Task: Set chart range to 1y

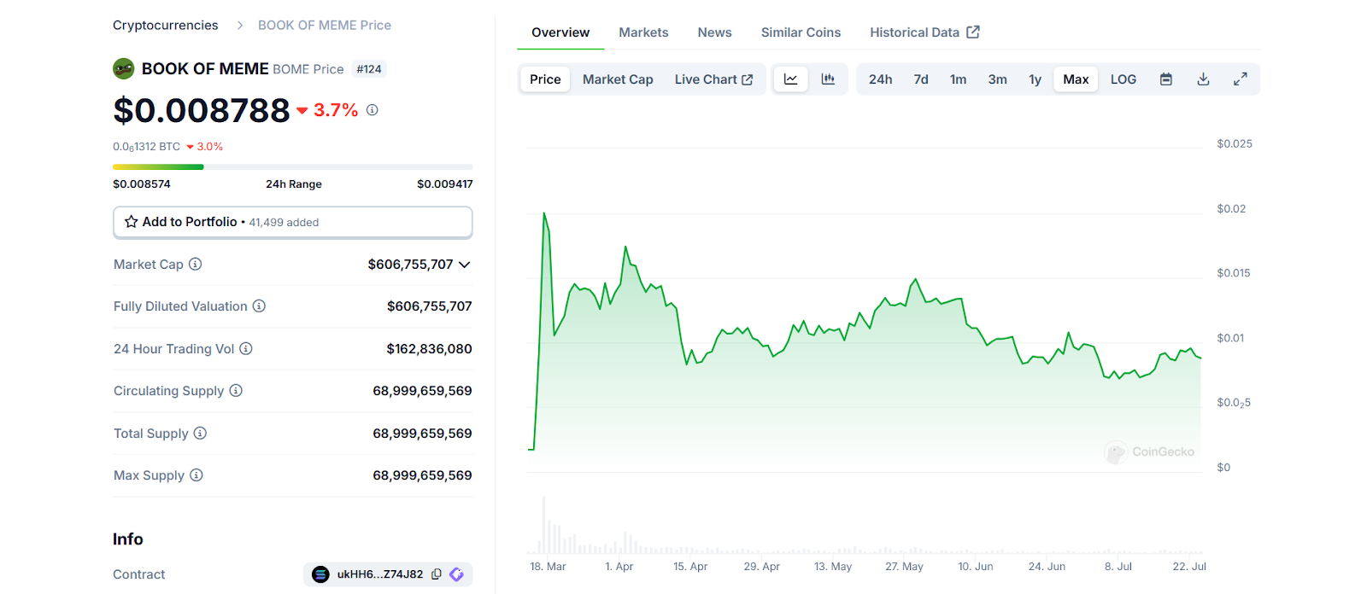Action: pyautogui.click(x=1036, y=79)
